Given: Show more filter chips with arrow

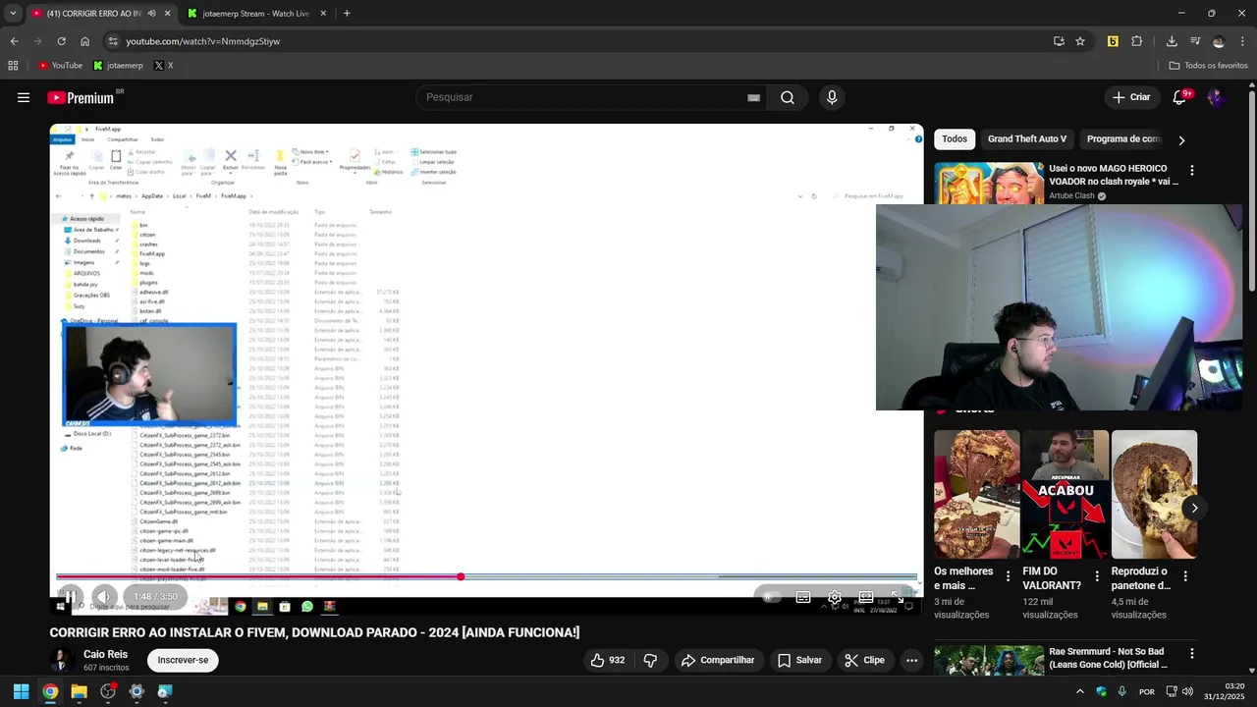Looking at the screenshot, I should pos(1181,139).
